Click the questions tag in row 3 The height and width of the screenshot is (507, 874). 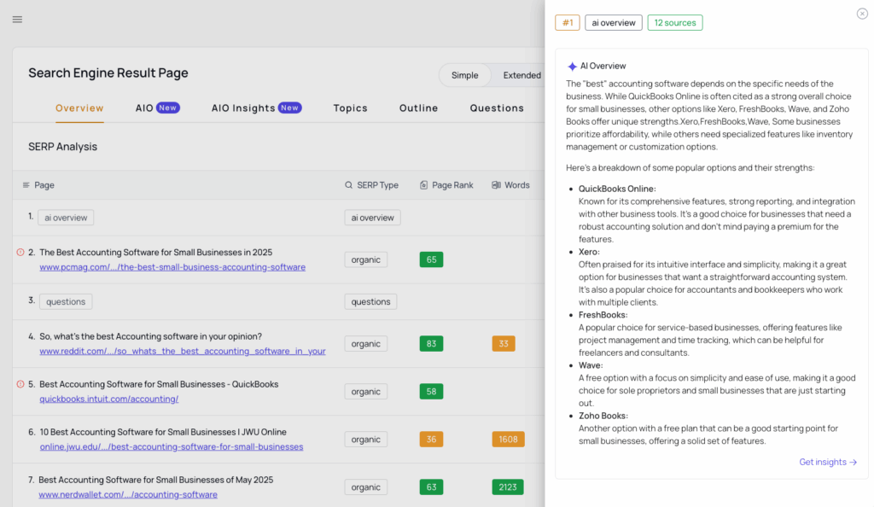tap(65, 302)
